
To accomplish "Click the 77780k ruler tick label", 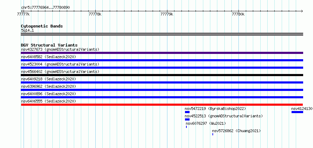I will [238, 14].
